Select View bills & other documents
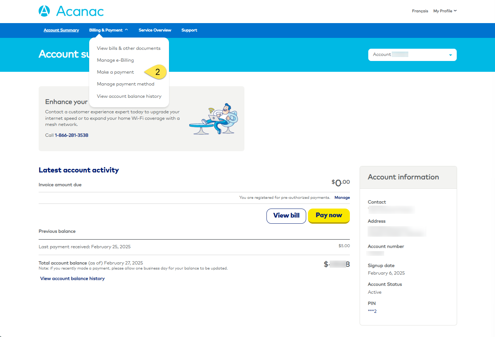The image size is (495, 337). (x=129, y=48)
